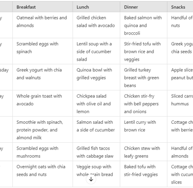The height and width of the screenshot is (188, 193).
Task: Click the Baked salmon with quinoa cell
Action: [144, 25]
